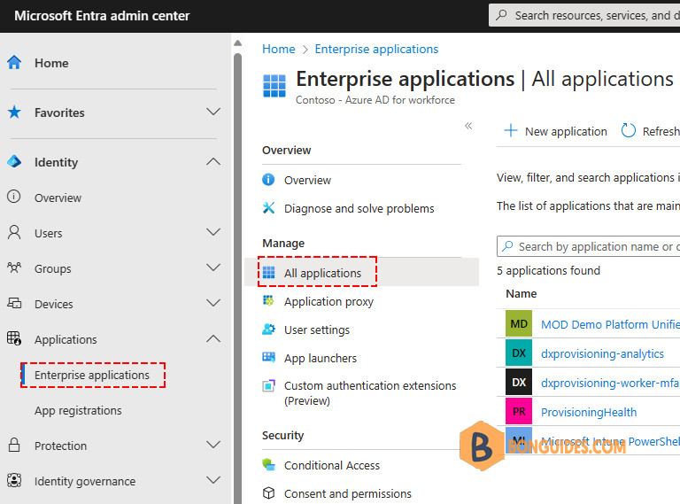The image size is (680, 504).
Task: Click the Name column header
Action: (521, 294)
